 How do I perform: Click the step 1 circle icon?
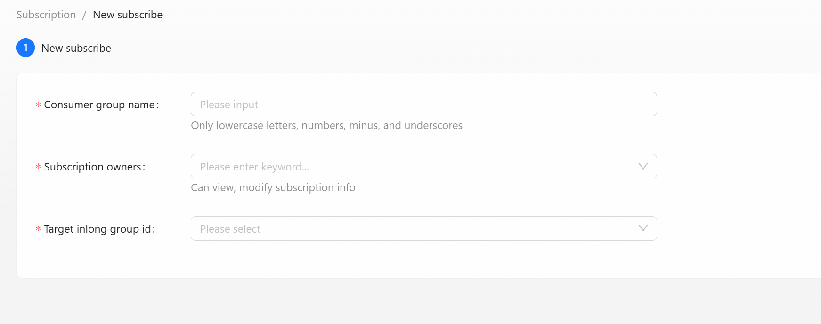(25, 48)
